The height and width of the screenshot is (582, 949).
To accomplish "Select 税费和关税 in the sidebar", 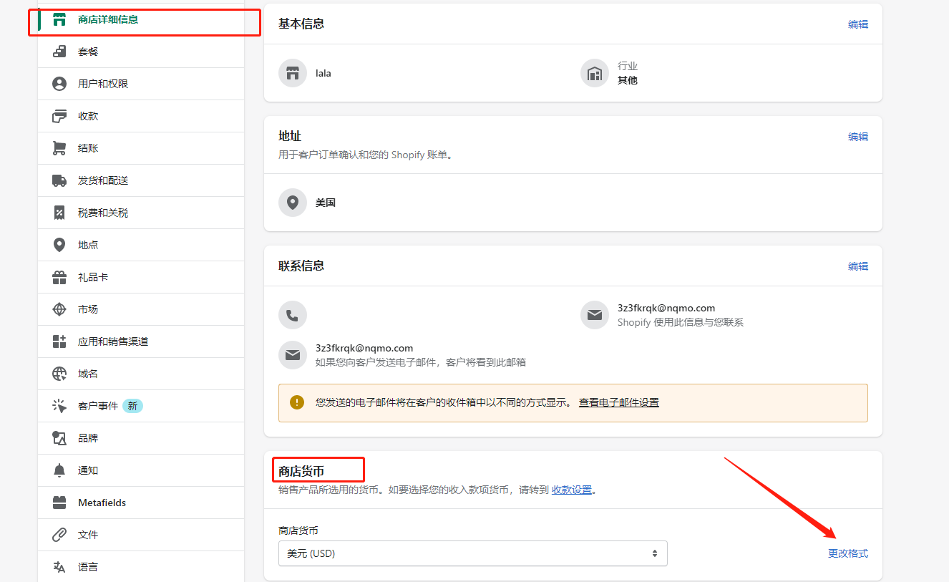I will 103,213.
